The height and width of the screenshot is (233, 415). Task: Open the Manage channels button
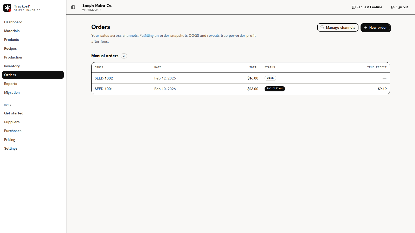[338, 27]
